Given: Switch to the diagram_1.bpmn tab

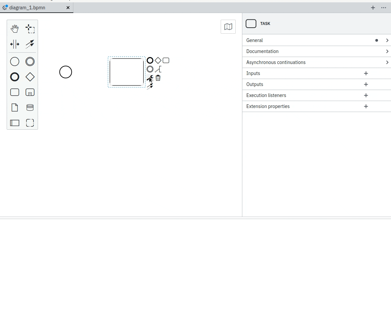Looking at the screenshot, I should 33,8.
